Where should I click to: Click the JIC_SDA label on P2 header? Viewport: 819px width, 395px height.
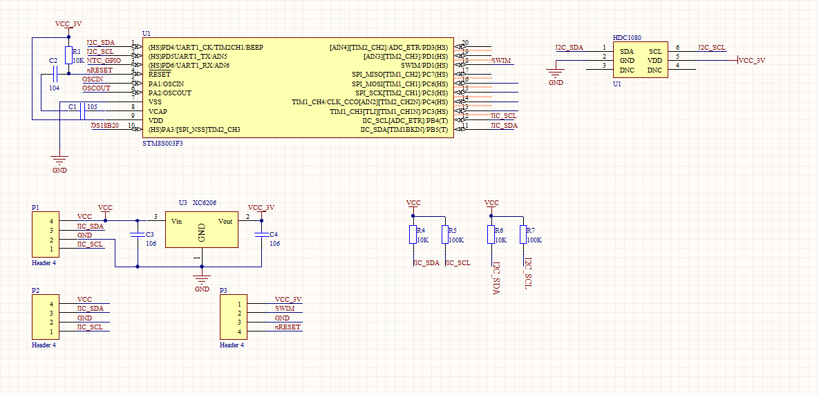(91, 309)
